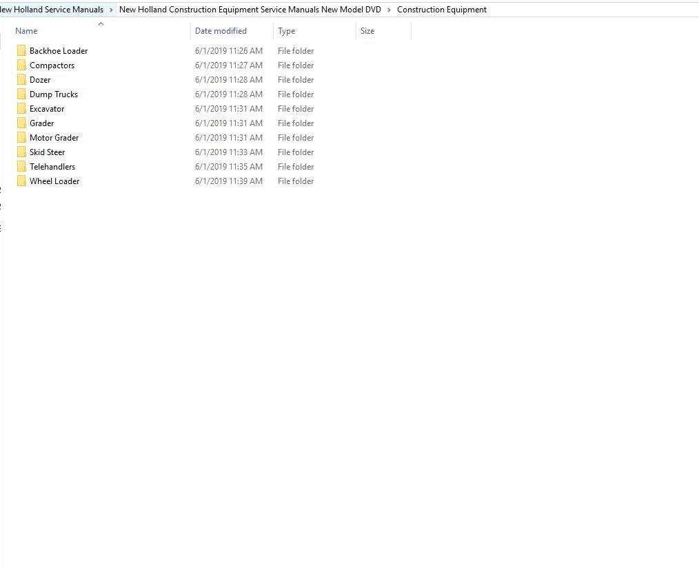
Task: Click the Excavator folder icon
Action: click(x=21, y=109)
